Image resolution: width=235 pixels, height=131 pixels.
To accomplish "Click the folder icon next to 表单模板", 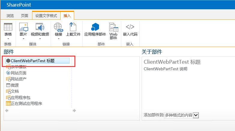I will pyautogui.click(x=8, y=67).
